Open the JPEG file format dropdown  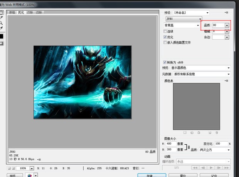click(x=184, y=18)
